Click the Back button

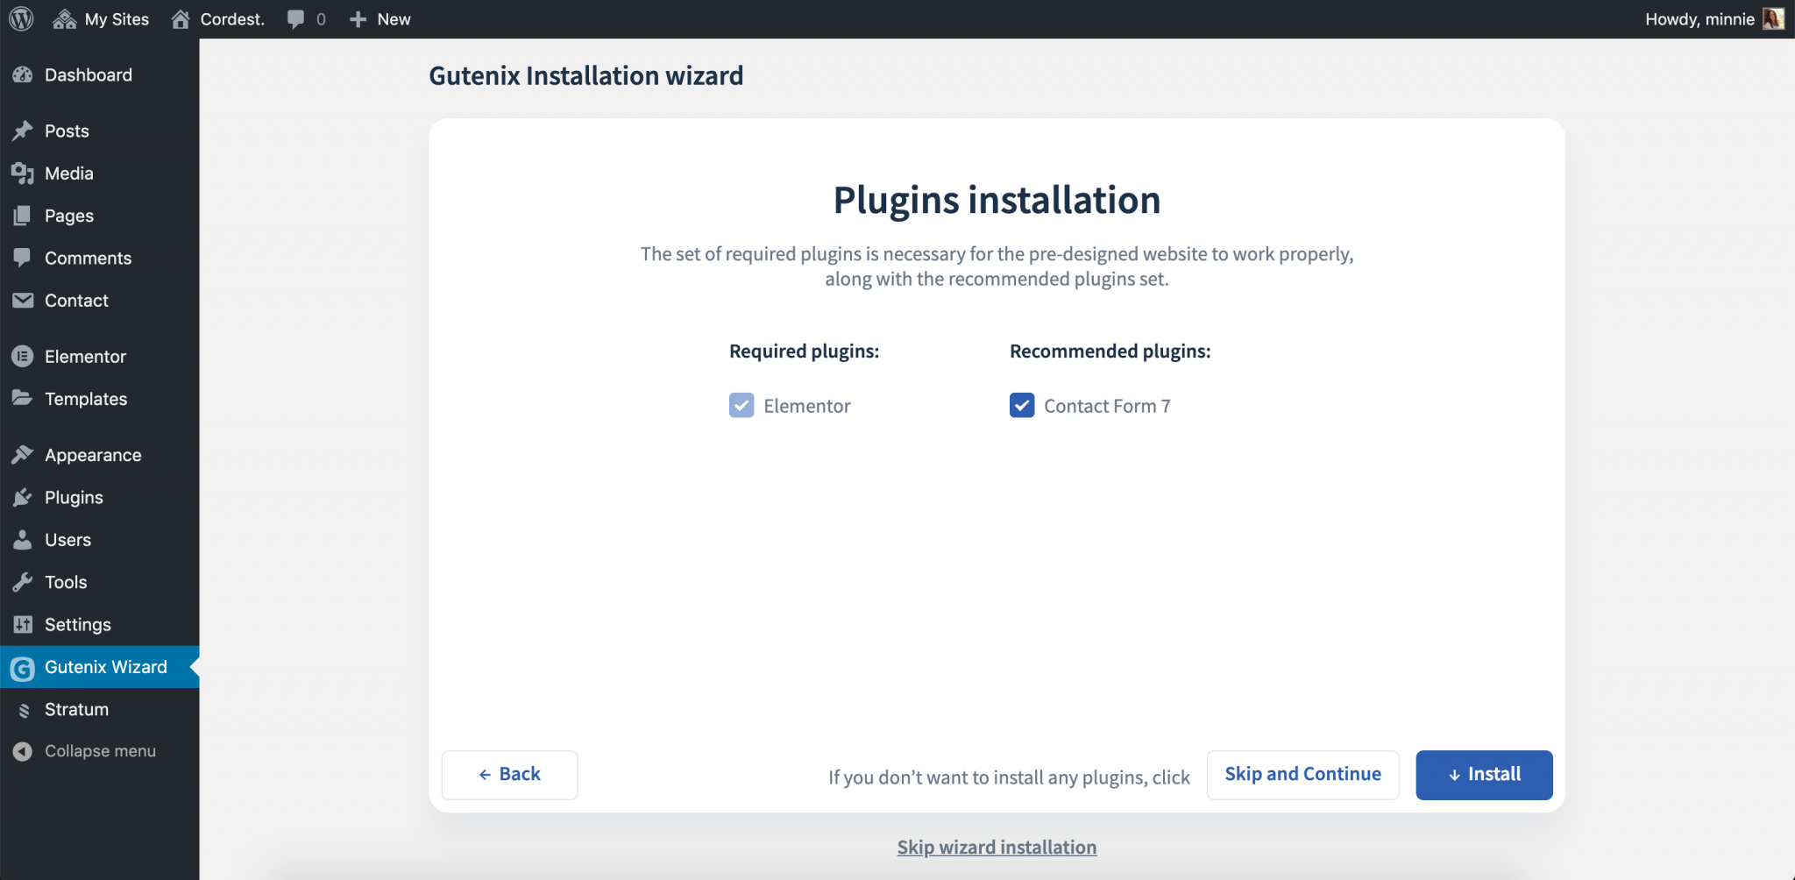pos(509,775)
